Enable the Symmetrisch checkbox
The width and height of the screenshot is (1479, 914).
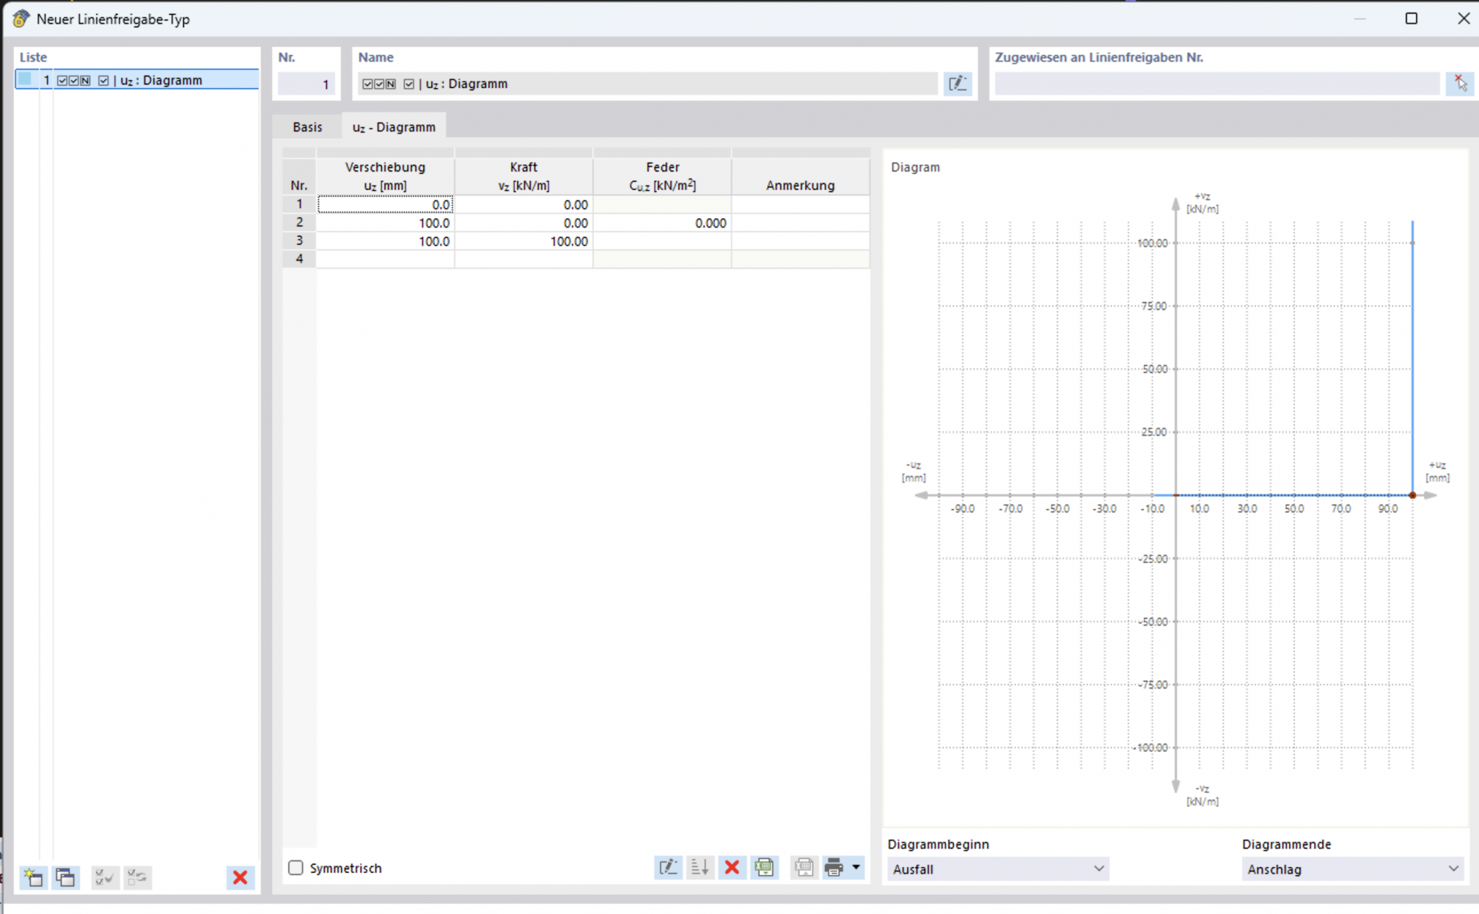tap(296, 868)
